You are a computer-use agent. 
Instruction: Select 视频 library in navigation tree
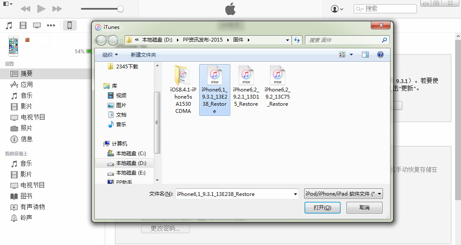[117, 95]
